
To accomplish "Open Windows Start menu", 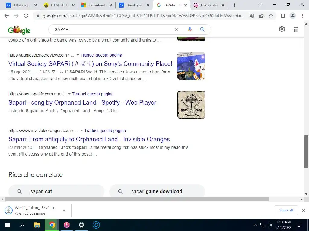I will pos(7,225).
